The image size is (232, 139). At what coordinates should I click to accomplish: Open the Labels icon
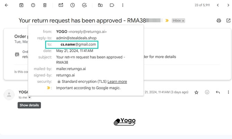pos(112,5)
